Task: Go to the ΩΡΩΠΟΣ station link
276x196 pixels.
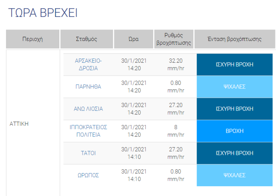Action: (x=88, y=175)
